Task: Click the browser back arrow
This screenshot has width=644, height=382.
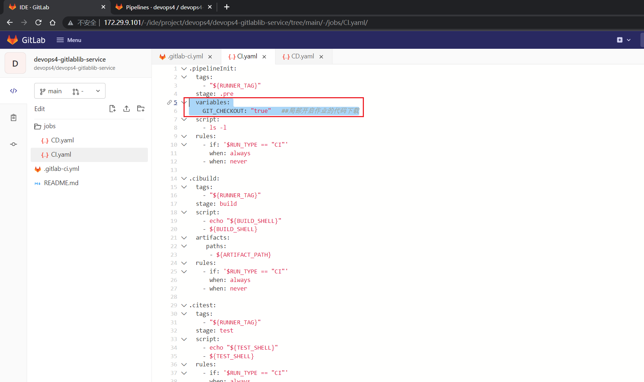Action: click(x=10, y=22)
